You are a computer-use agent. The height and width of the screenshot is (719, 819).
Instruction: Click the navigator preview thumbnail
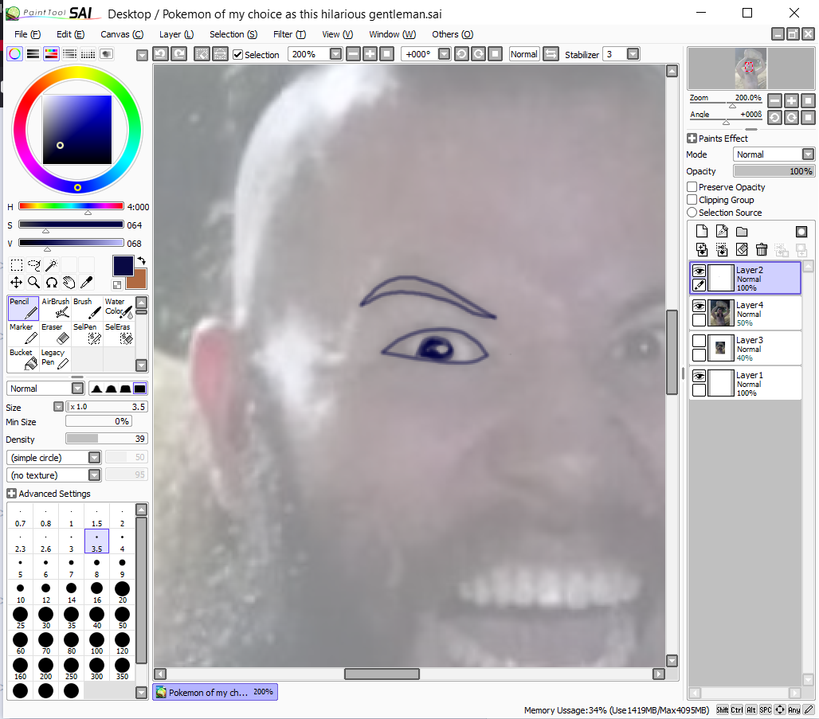pyautogui.click(x=750, y=68)
